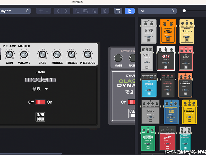Viewport: 206px width, 155px height.
Task: Click the STACK label above modern
Action: point(40,72)
